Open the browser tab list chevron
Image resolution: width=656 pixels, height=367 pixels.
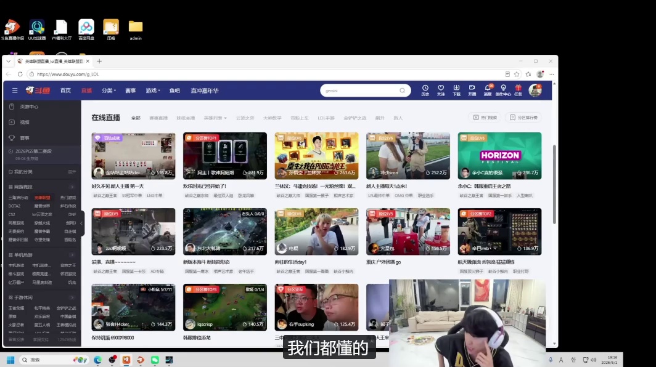(x=9, y=61)
